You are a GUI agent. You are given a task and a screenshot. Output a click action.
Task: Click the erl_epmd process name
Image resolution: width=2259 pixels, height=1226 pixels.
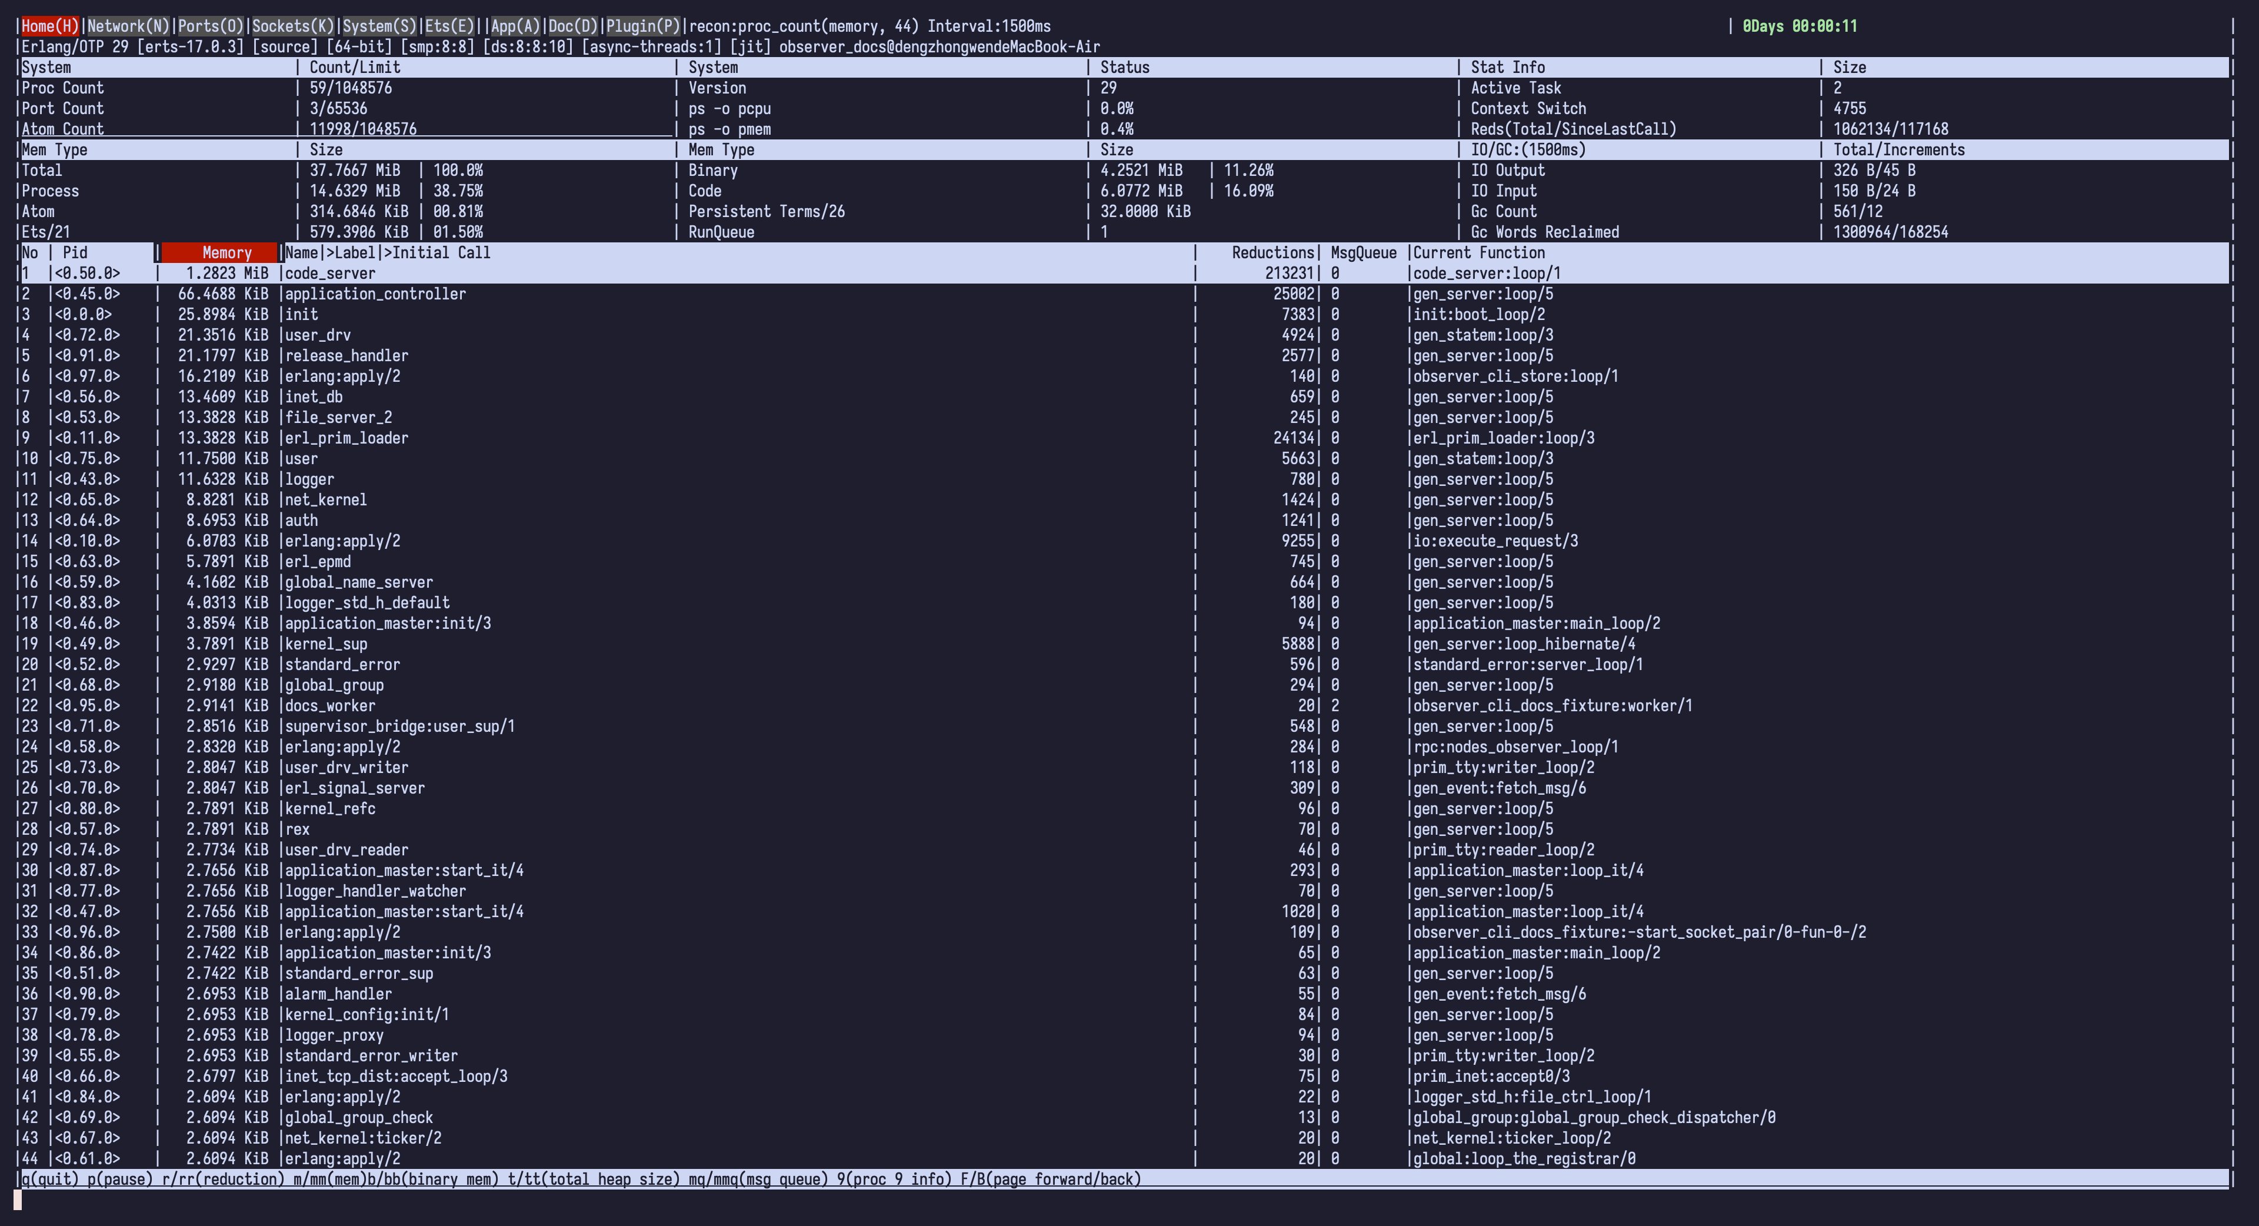point(318,562)
